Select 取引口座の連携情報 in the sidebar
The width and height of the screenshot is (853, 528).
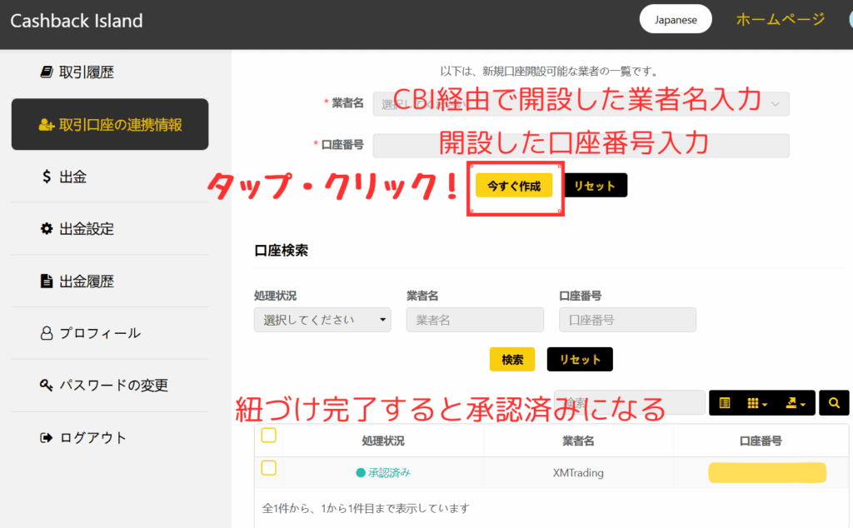coord(109,124)
